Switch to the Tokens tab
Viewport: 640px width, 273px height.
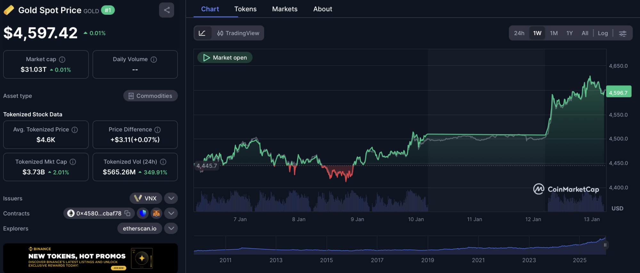pyautogui.click(x=245, y=9)
